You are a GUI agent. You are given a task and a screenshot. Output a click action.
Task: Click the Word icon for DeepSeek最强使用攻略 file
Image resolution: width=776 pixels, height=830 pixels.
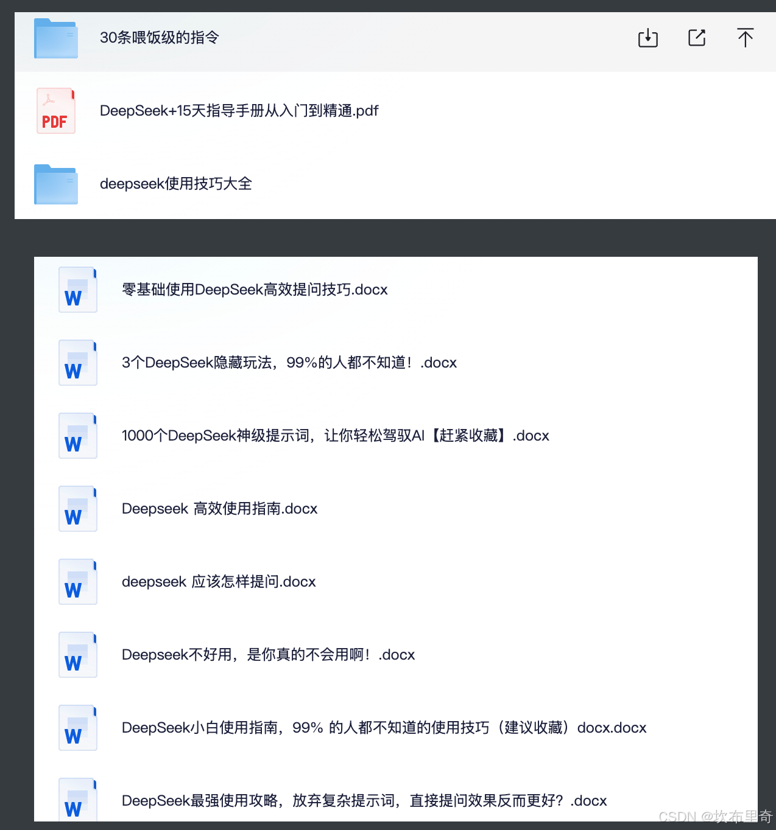(78, 800)
